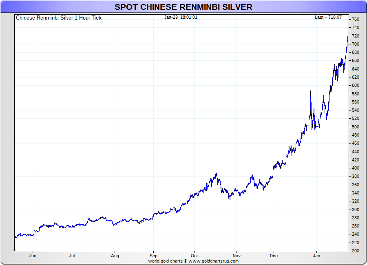This screenshot has height=265, width=367.
Task: Click the late-December price spike near 580
Action: click(310, 92)
